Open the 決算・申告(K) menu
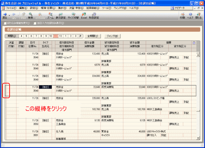 click(76, 8)
